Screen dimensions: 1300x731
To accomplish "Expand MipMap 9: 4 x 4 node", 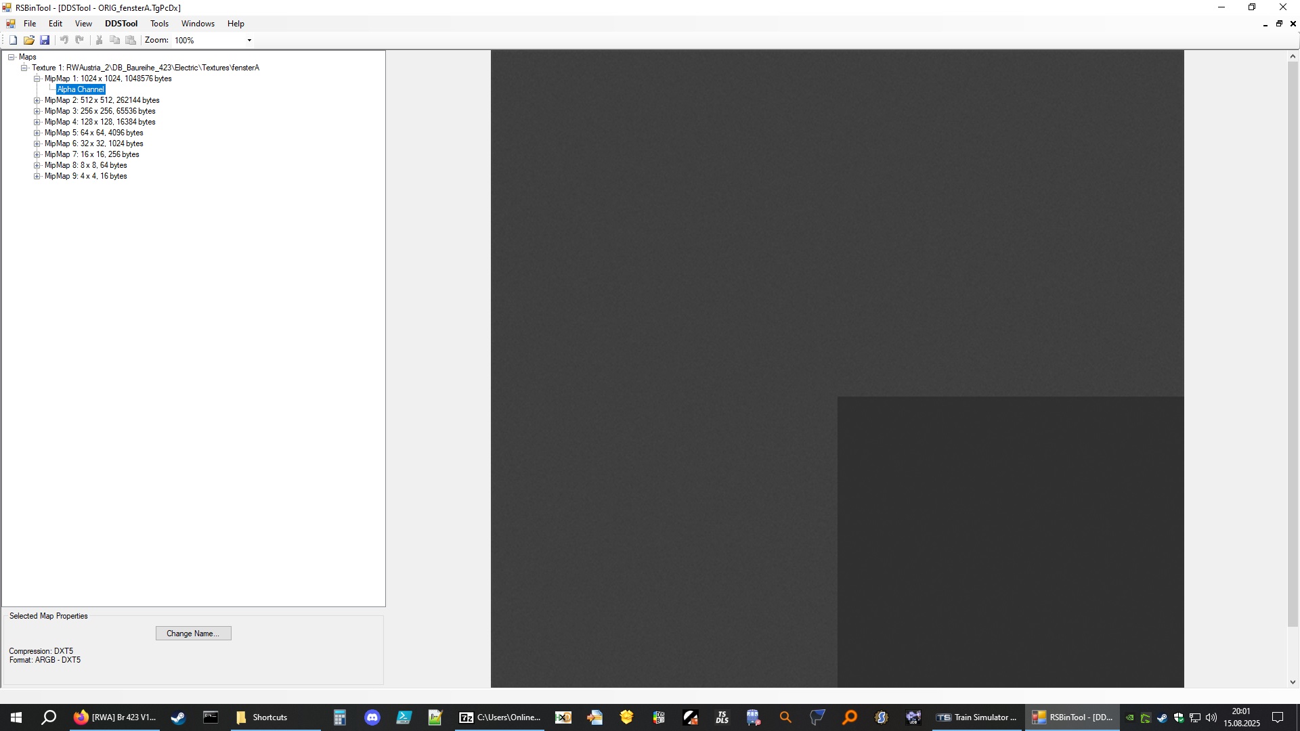I will tap(37, 176).
